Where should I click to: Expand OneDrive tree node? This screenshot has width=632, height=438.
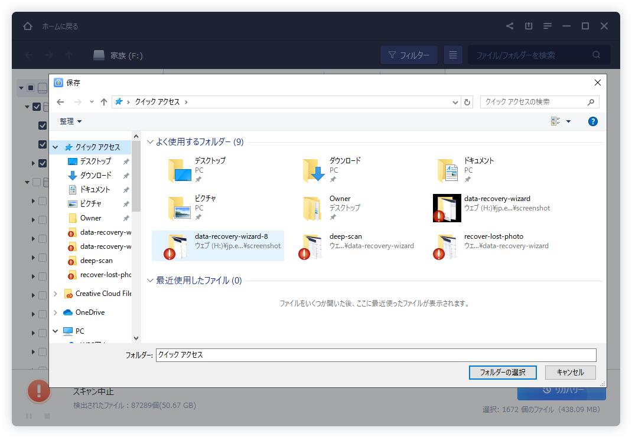click(55, 312)
